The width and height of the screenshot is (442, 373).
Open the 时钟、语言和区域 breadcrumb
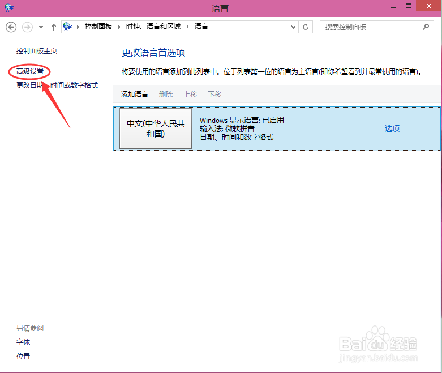click(x=153, y=27)
